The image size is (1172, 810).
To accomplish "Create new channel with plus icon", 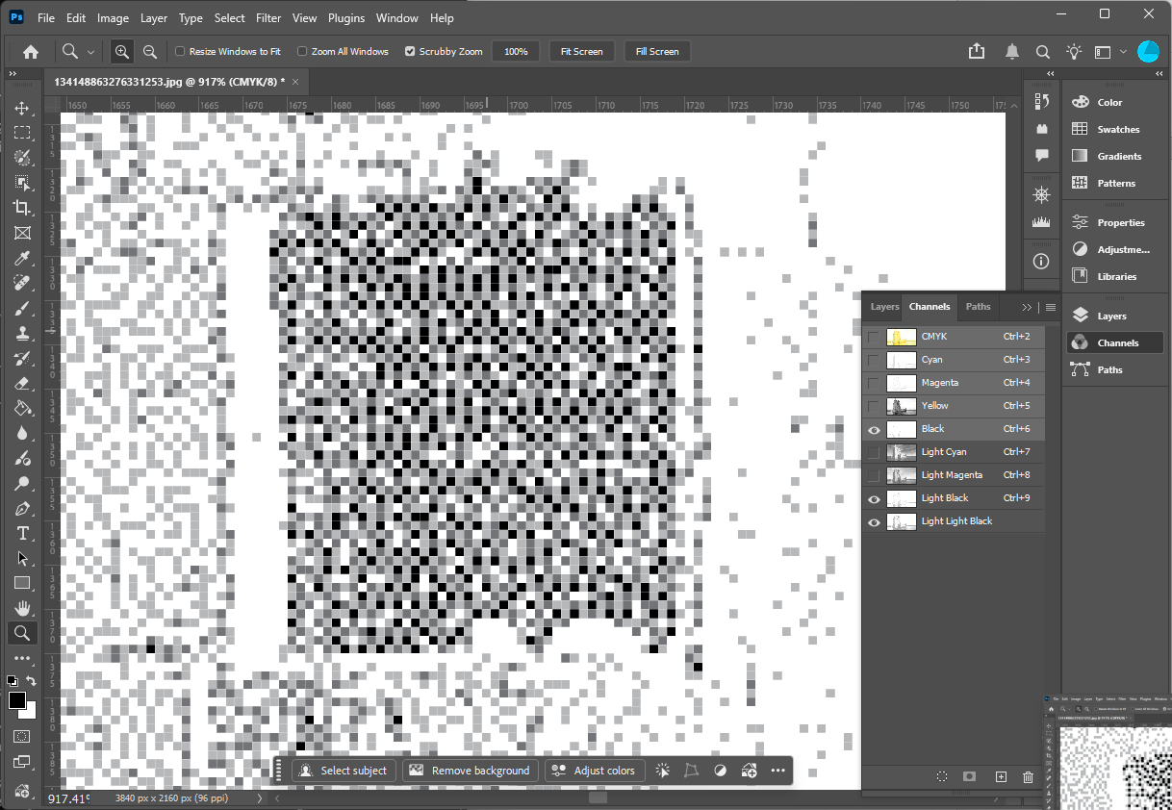I will tap(1001, 776).
